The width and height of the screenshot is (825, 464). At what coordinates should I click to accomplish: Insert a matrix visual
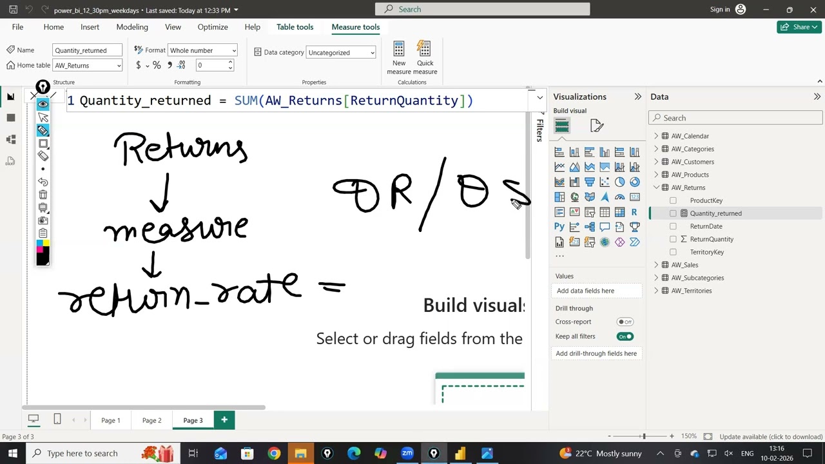coord(619,212)
